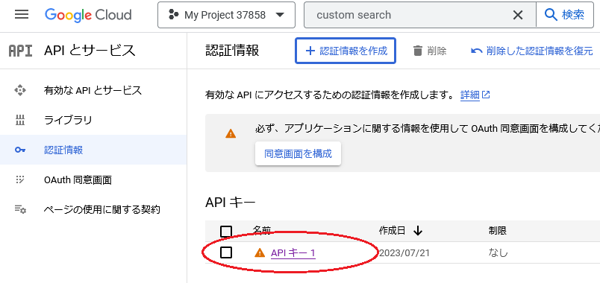
Task: Click the 検索 search button
Action: coord(564,15)
